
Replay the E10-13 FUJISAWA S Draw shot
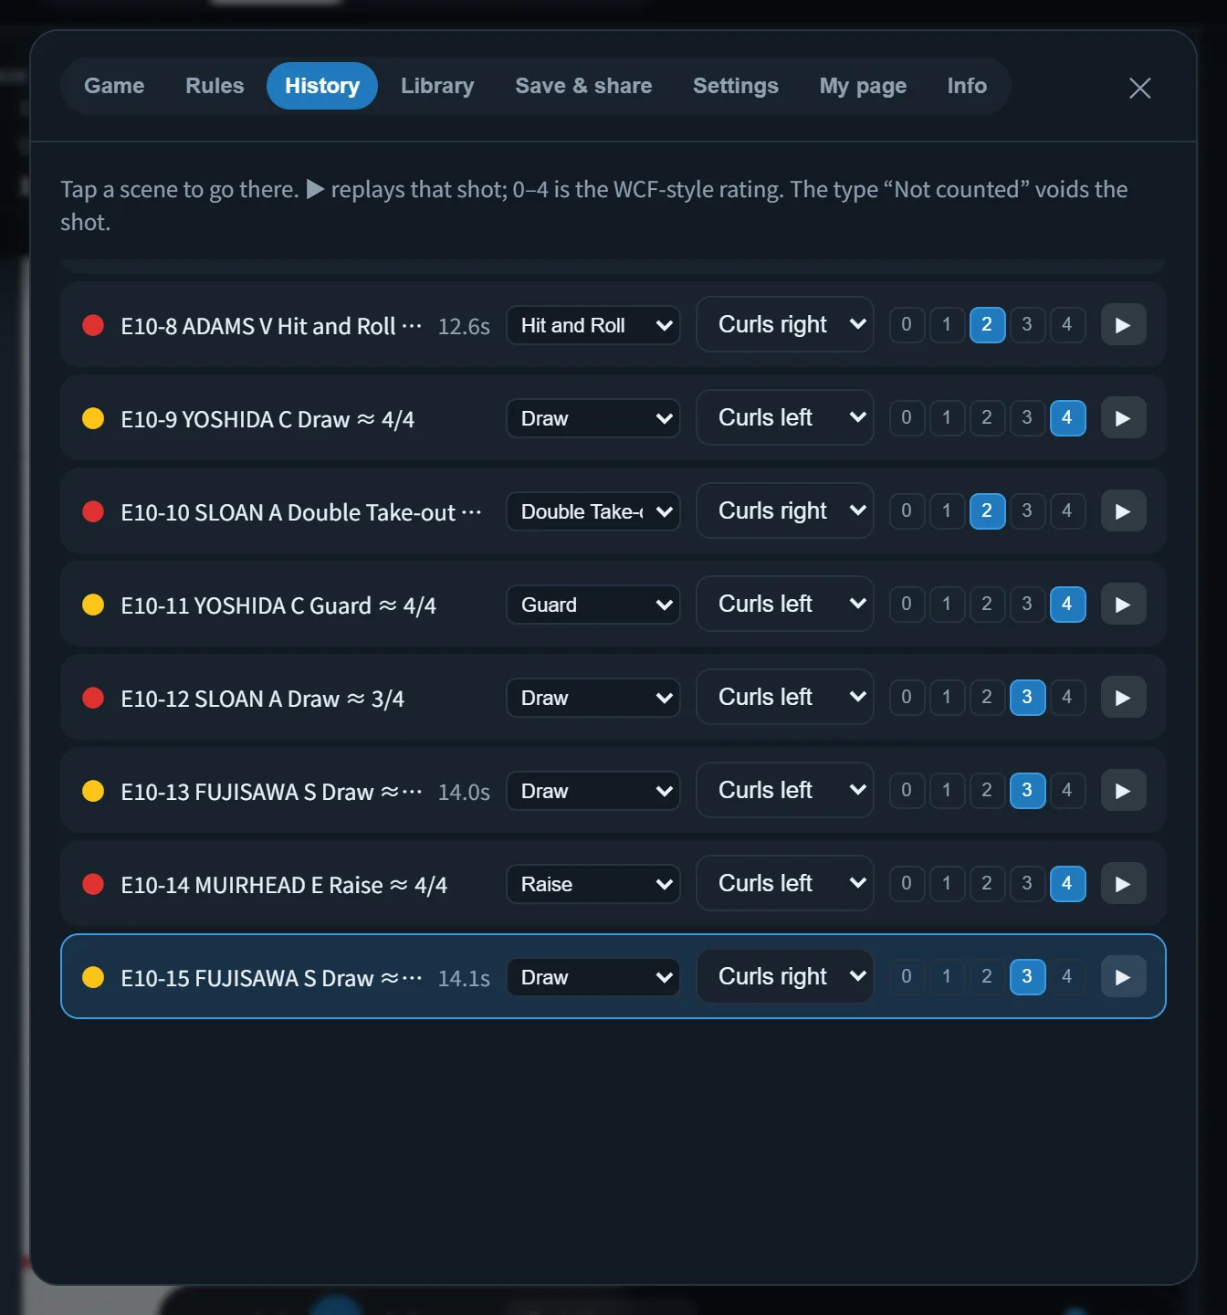click(x=1123, y=791)
